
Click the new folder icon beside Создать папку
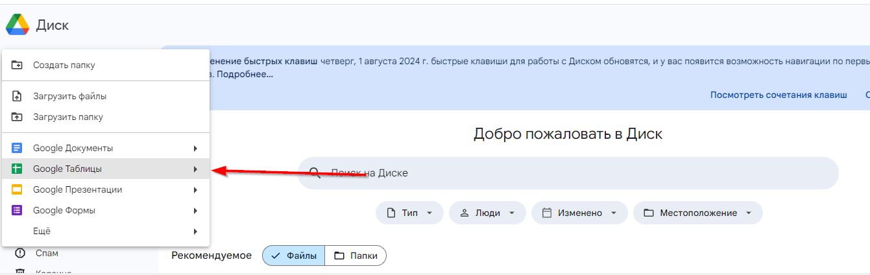[x=18, y=65]
